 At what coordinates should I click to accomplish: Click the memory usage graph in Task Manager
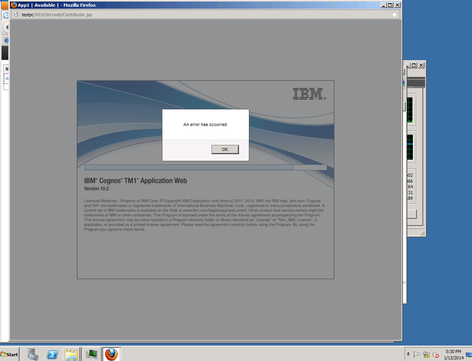point(410,147)
